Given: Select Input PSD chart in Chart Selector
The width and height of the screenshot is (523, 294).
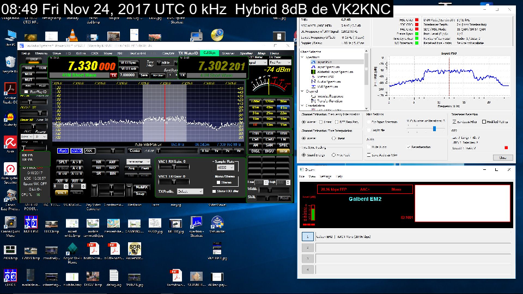Looking at the screenshot, I should pos(324,62).
